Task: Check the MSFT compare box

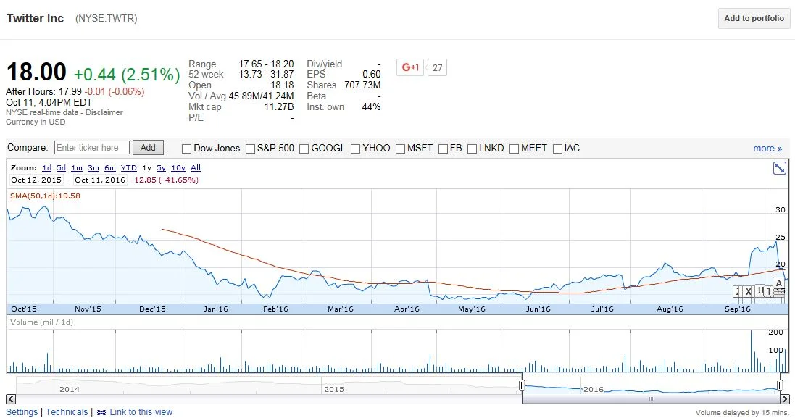Action: [400, 149]
